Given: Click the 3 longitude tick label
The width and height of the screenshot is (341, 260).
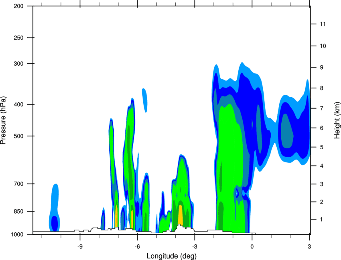Looking at the screenshot, I should click(309, 247).
